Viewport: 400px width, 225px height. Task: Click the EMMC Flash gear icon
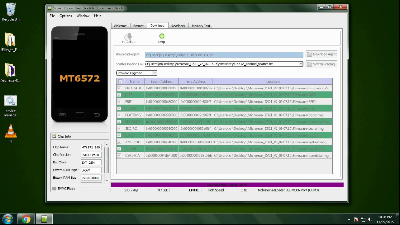click(x=54, y=189)
